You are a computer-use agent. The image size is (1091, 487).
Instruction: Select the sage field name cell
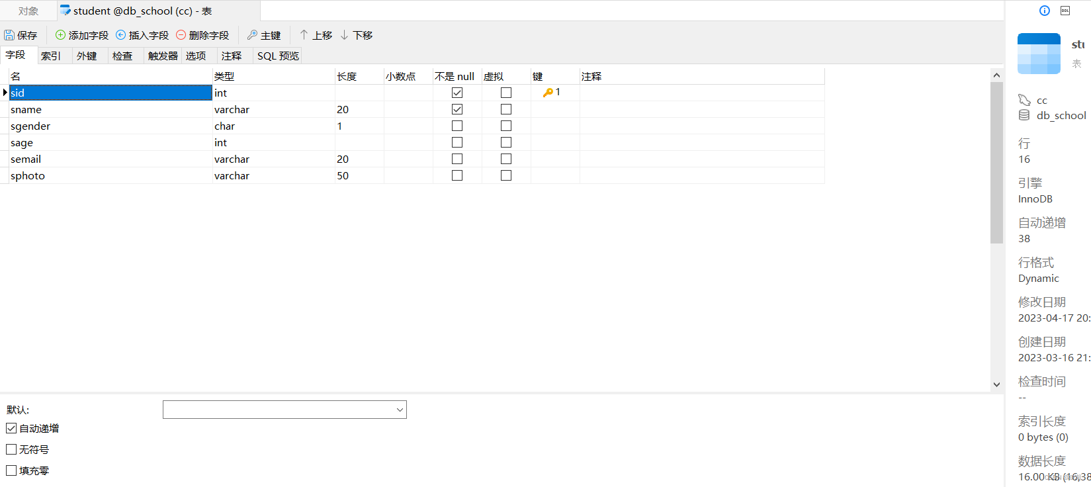coord(110,142)
